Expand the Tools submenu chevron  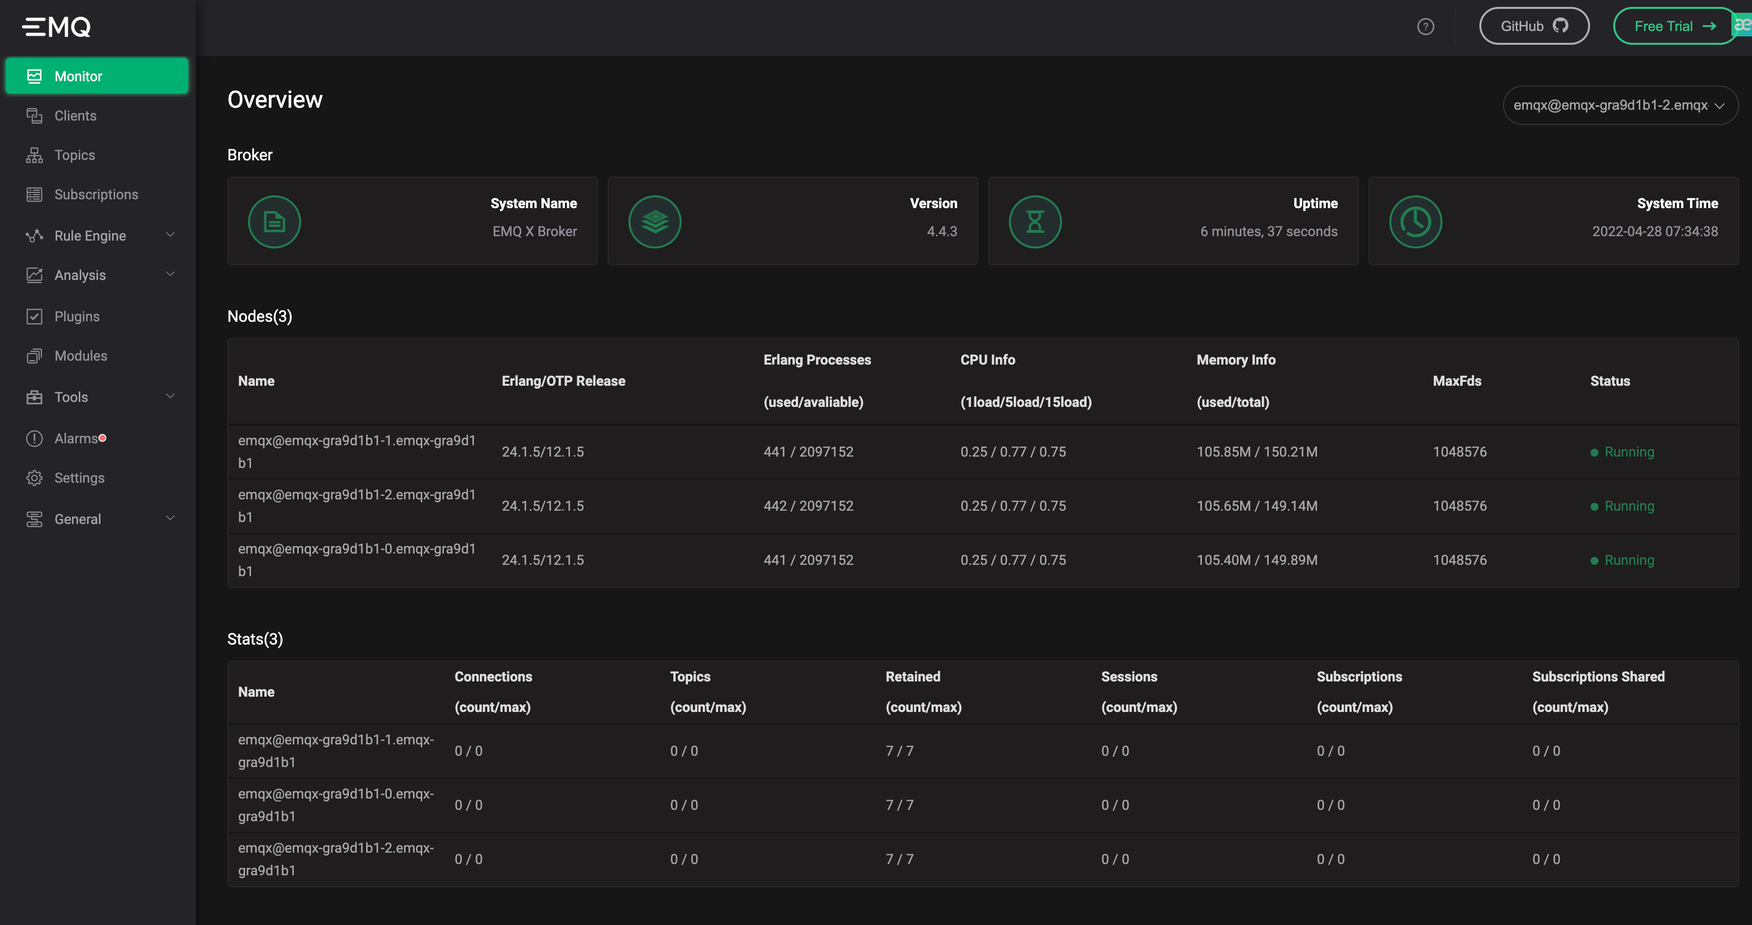171,396
